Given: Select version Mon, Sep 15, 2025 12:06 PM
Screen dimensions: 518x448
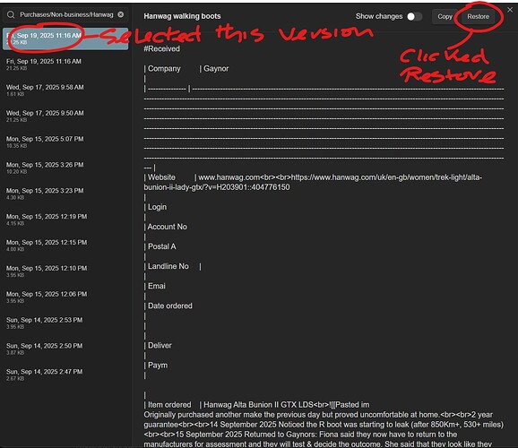Looking at the screenshot, I should [x=65, y=297].
